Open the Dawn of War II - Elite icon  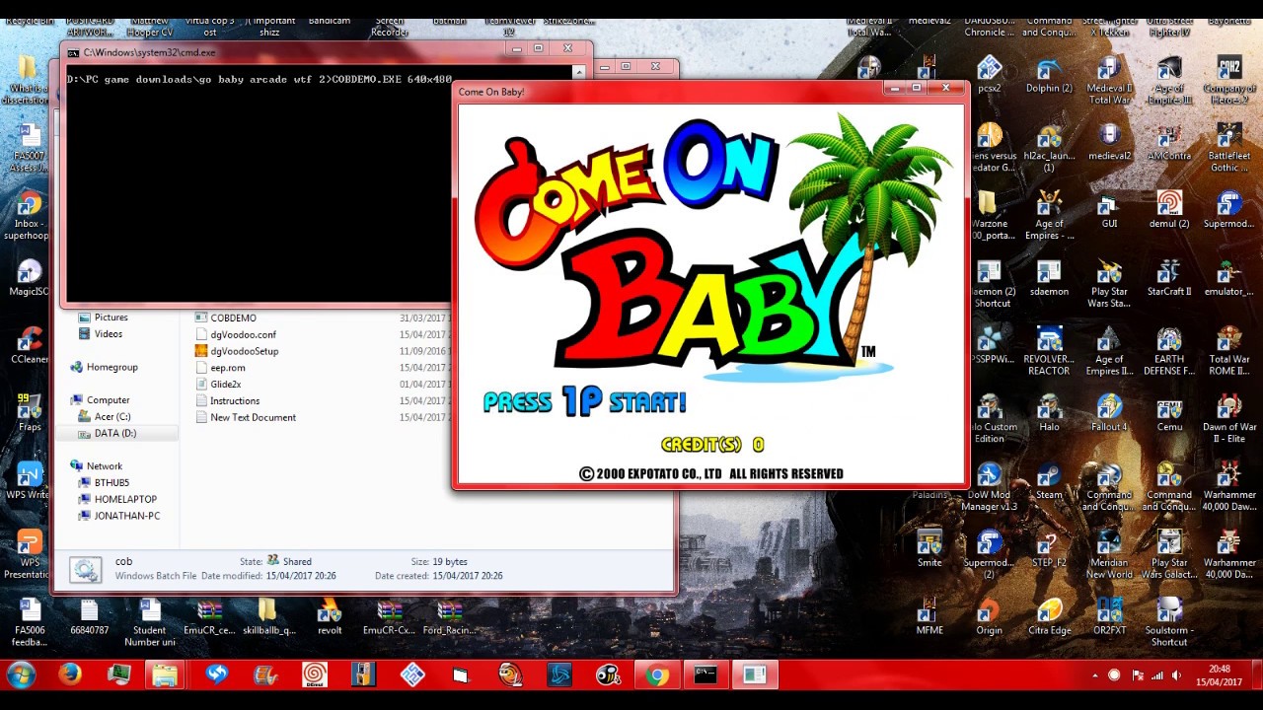pos(1228,419)
